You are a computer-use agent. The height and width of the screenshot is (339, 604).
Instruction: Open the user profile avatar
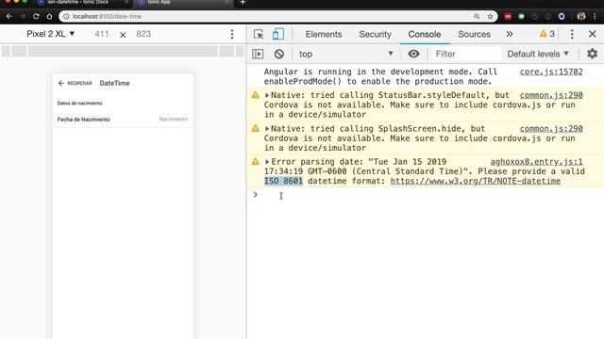pos(581,16)
